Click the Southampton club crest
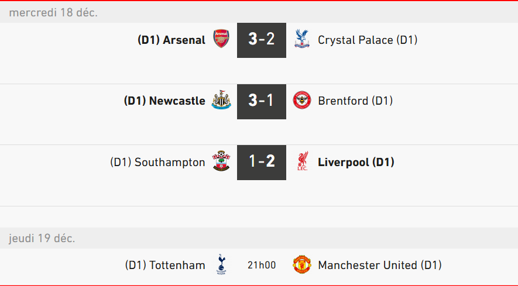Screen dimensions: 518x286 (221, 162)
